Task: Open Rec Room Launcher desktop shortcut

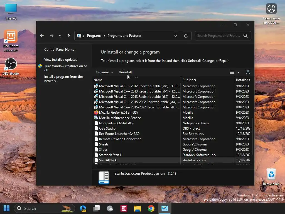Action: point(11,41)
